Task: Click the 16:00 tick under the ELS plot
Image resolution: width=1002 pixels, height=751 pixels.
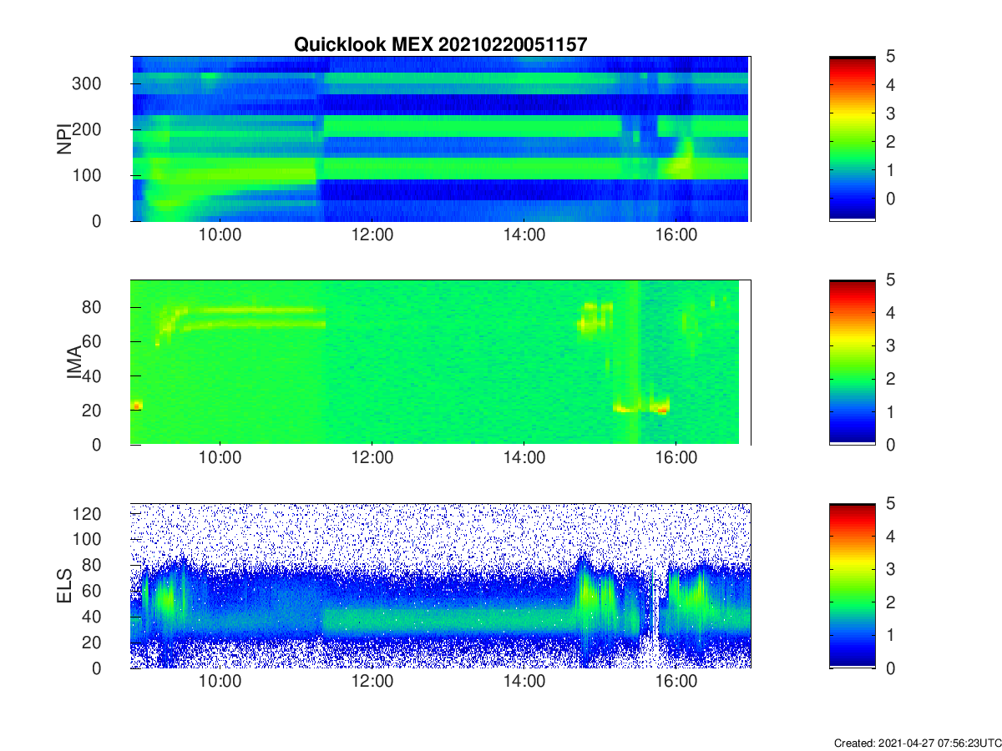Action: point(676,683)
